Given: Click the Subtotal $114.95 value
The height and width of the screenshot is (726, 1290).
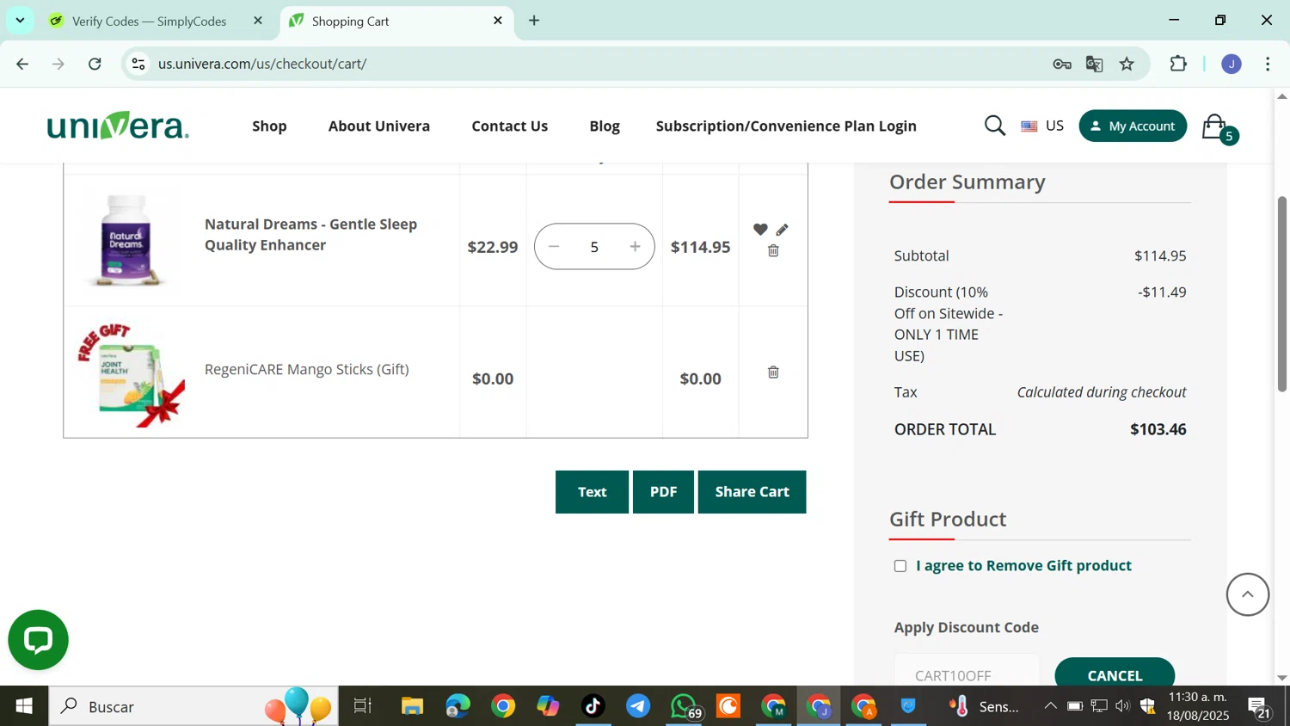Looking at the screenshot, I should coord(1160,255).
